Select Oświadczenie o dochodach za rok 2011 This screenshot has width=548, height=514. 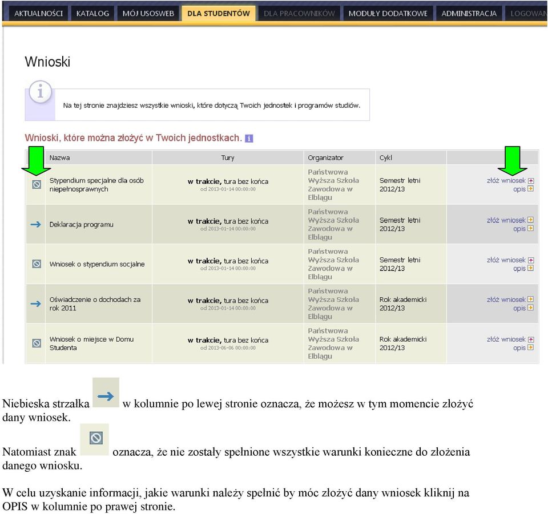[95, 304]
